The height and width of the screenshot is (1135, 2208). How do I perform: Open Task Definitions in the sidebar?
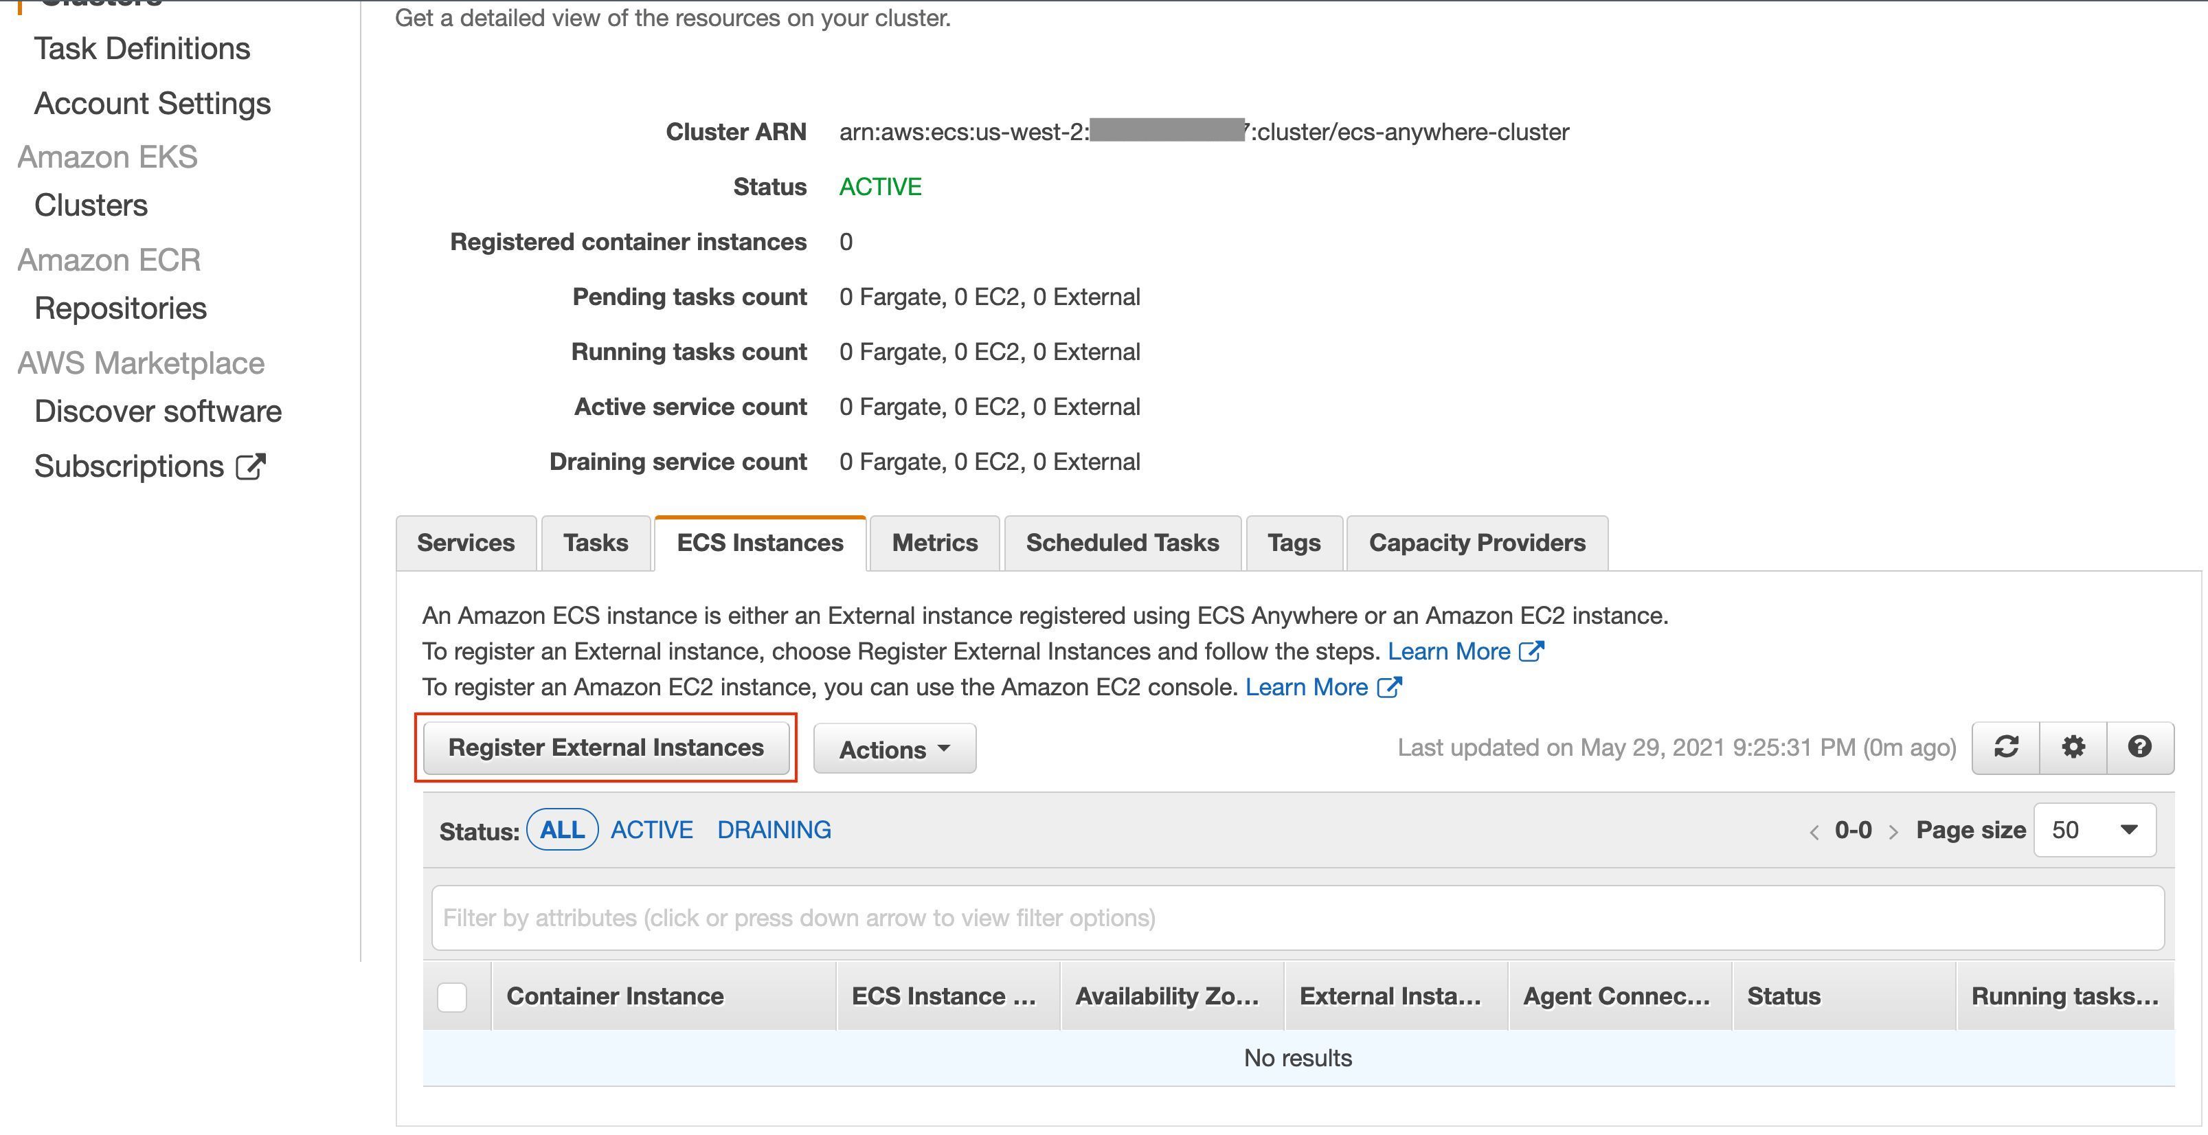[142, 49]
